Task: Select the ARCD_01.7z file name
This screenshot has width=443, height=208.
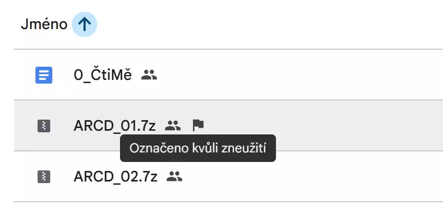Action: [114, 125]
